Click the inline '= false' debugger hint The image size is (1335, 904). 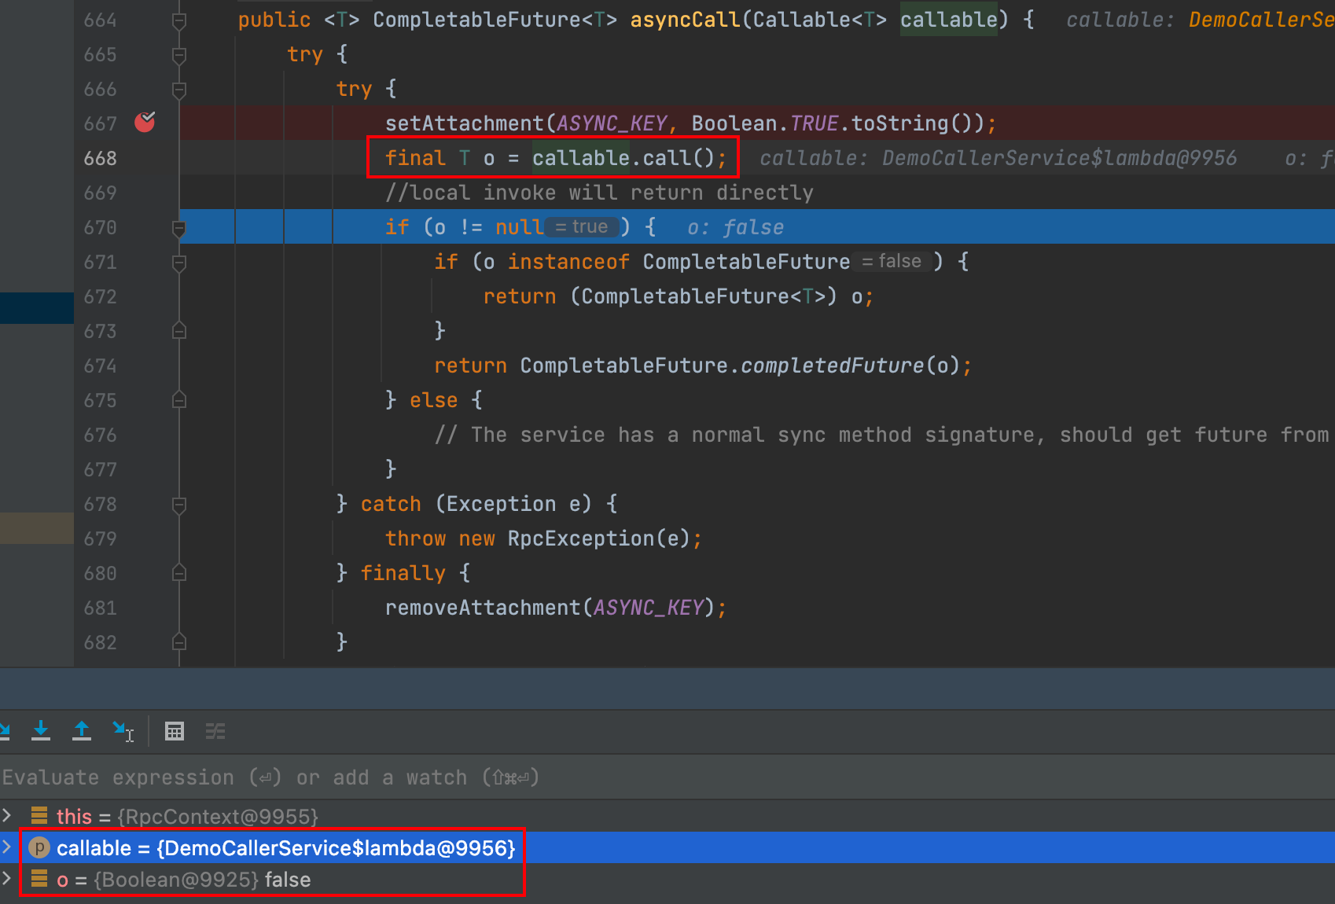[892, 261]
